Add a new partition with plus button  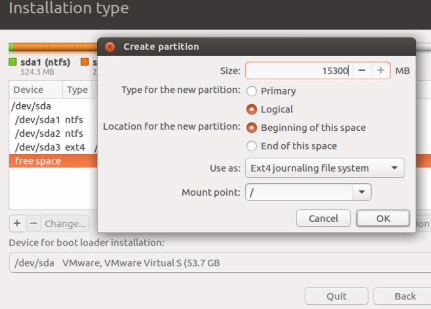[17, 224]
